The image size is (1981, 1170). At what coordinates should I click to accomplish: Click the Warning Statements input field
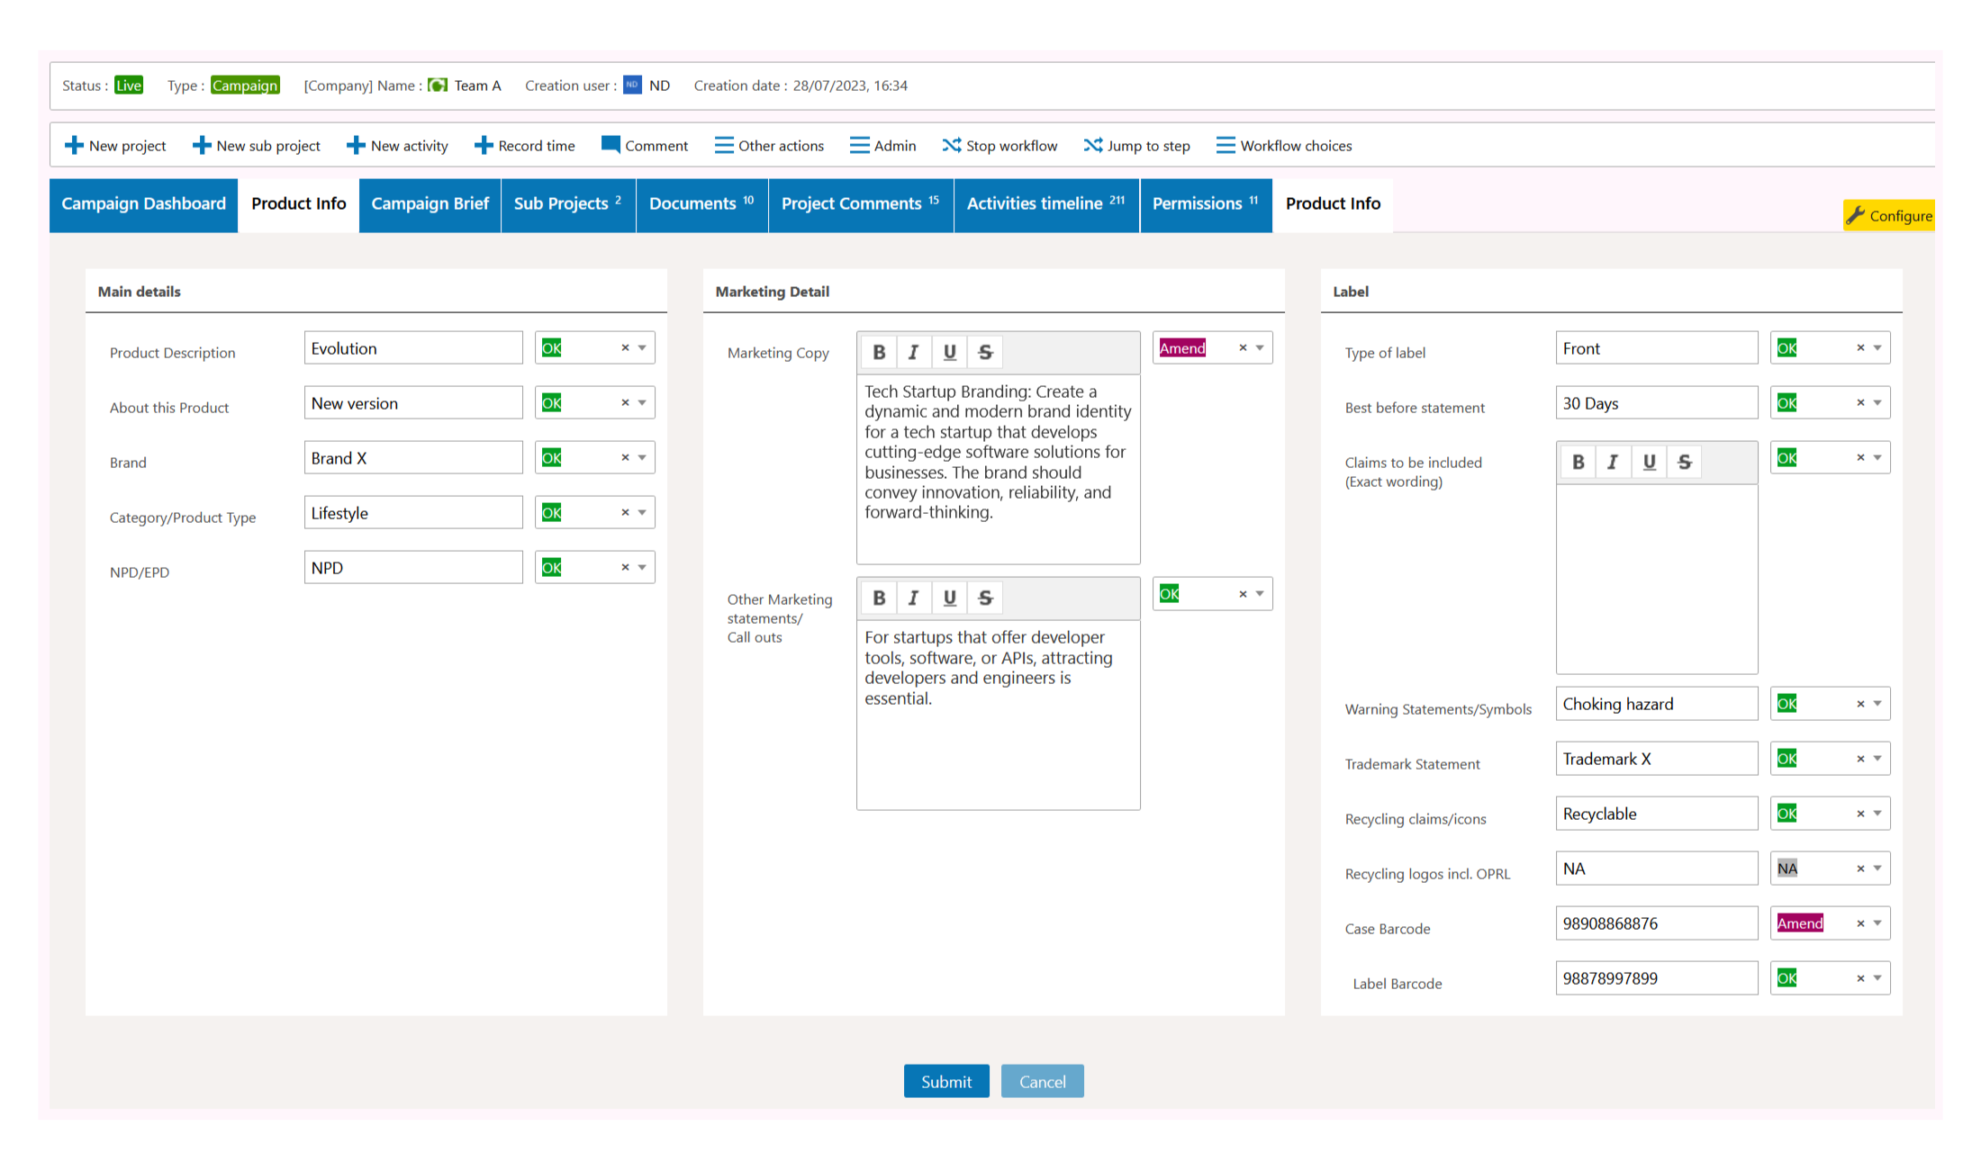(x=1656, y=705)
